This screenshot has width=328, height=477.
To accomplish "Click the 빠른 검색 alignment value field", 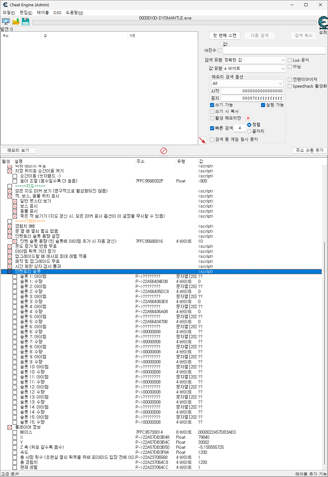I will (240, 128).
